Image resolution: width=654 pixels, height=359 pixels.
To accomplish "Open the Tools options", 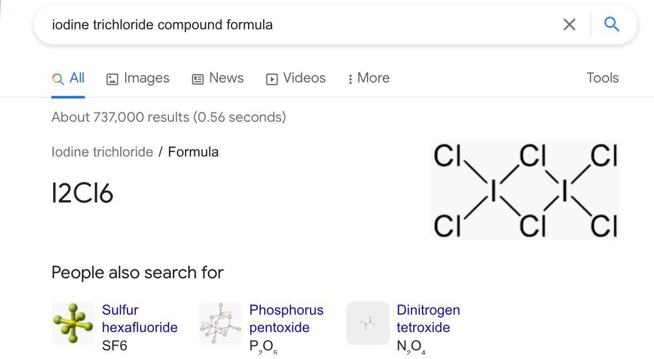I will click(x=602, y=78).
